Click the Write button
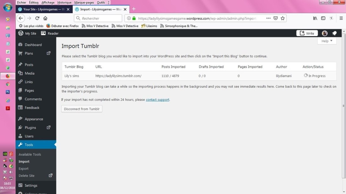This screenshot has width=346, height=194. pyautogui.click(x=307, y=33)
